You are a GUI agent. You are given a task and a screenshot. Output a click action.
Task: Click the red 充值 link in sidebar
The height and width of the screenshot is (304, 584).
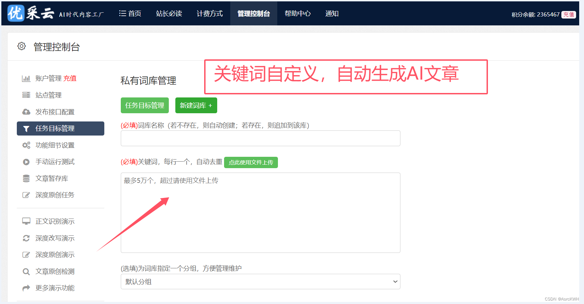click(70, 79)
